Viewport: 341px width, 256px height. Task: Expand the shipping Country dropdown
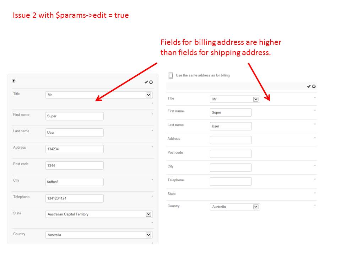click(x=235, y=207)
